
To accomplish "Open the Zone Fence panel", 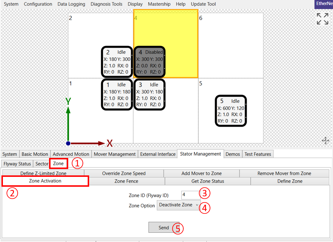I will pos(126,181).
